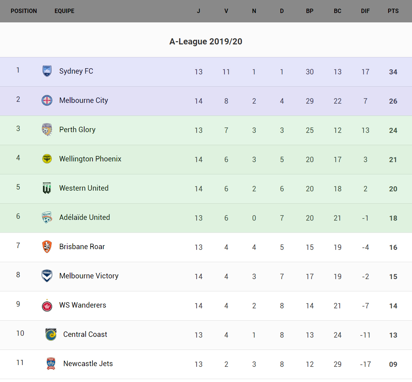
Task: Click the Perth Glory team logo
Action: pos(47,130)
